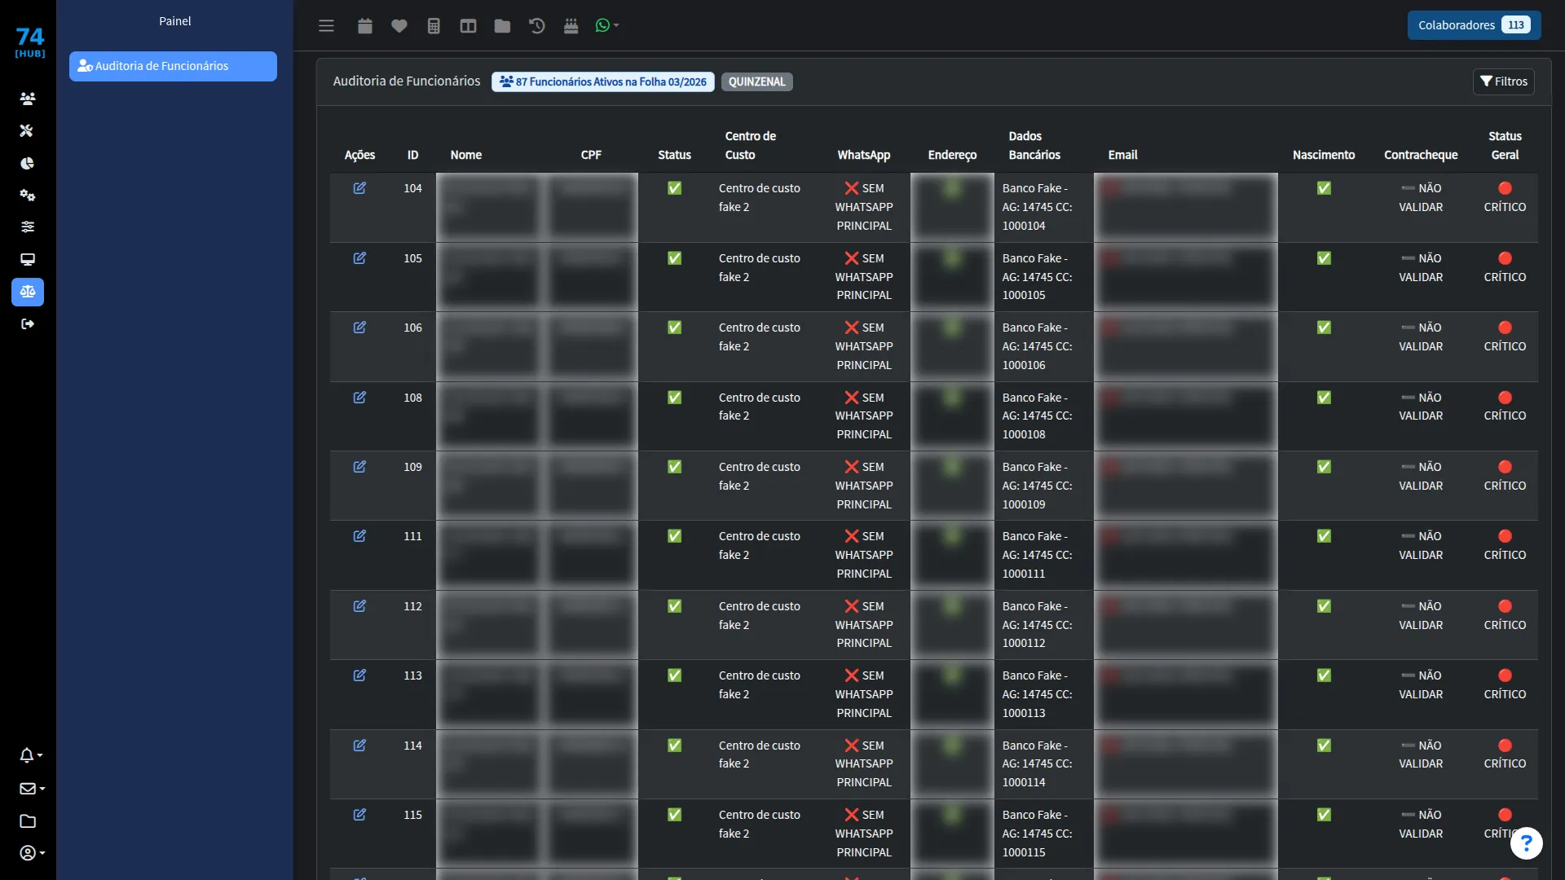Image resolution: width=1565 pixels, height=880 pixels.
Task: Open the scales icon in left sidebar
Action: click(28, 292)
